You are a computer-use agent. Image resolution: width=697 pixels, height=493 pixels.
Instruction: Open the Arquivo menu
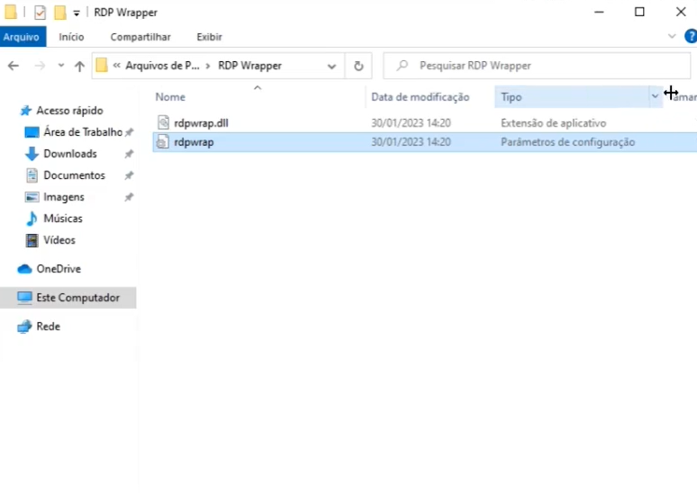22,37
